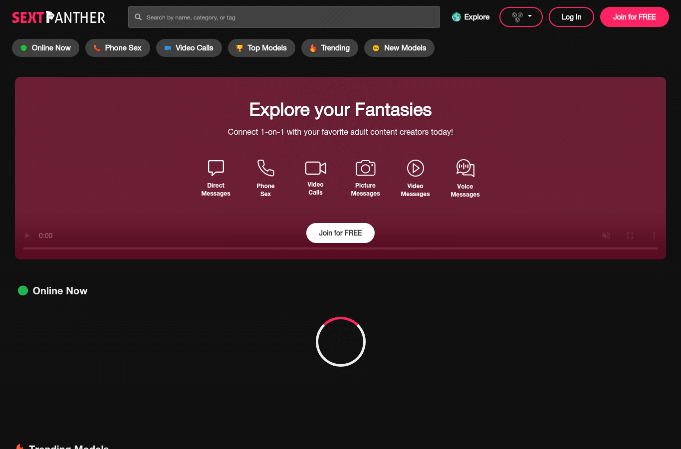681x449 pixels.
Task: Click the Log In button
Action: 571,17
